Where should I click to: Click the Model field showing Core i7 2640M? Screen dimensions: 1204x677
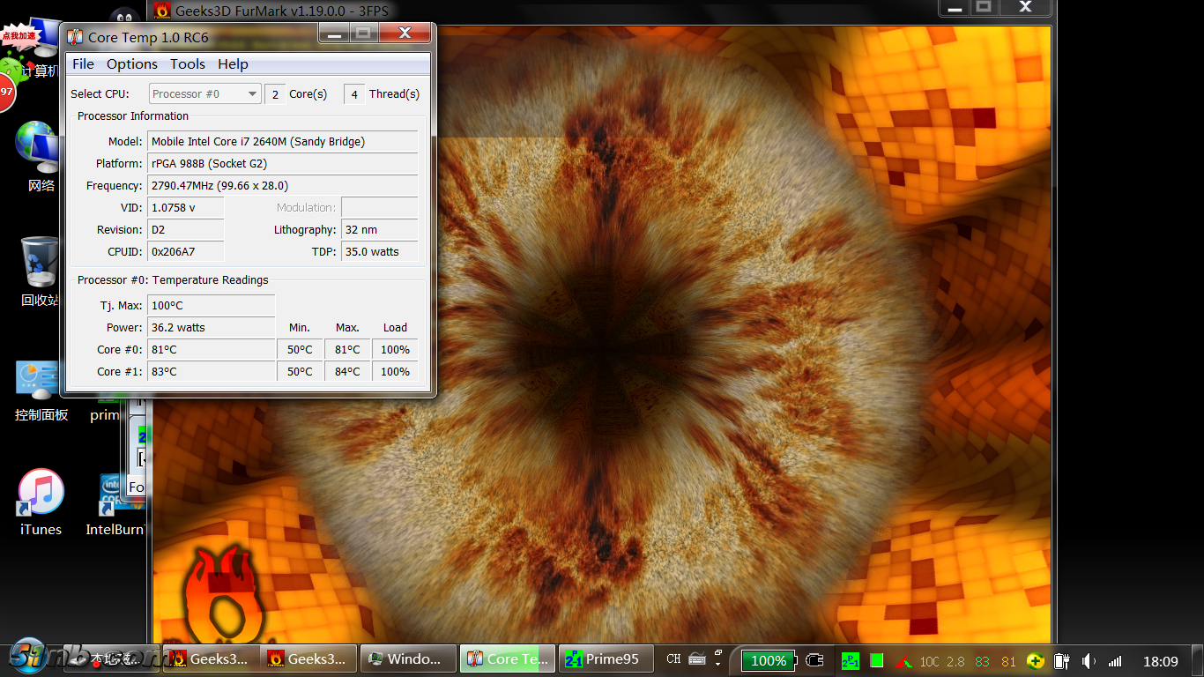[x=282, y=142]
